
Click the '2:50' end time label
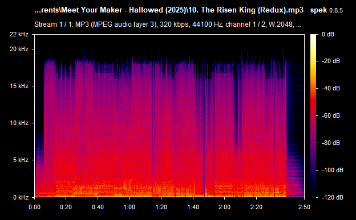click(x=304, y=207)
